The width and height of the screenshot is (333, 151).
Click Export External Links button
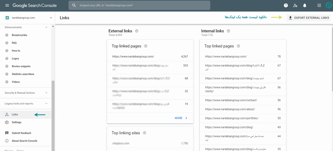point(309,18)
